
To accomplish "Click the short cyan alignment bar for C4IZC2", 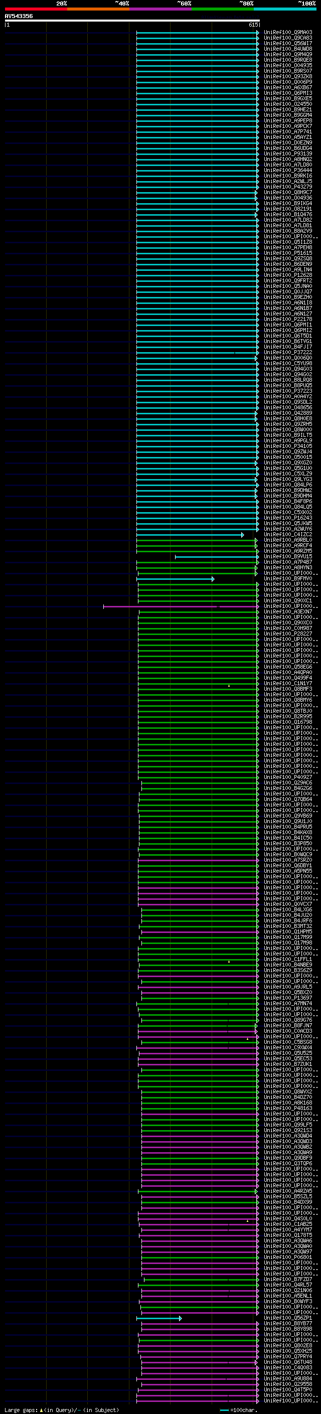I will [191, 535].
